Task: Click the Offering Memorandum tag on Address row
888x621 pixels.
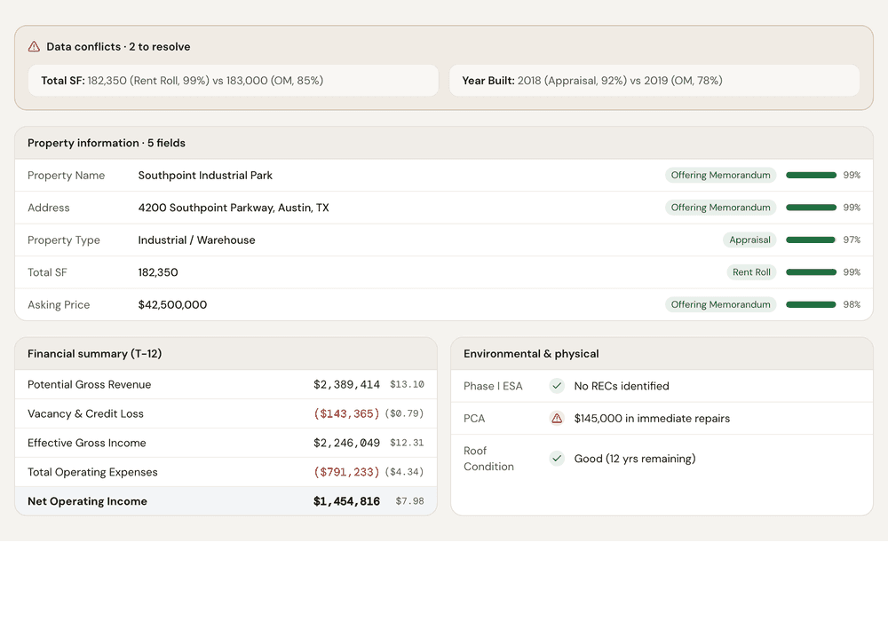Action: [x=720, y=208]
